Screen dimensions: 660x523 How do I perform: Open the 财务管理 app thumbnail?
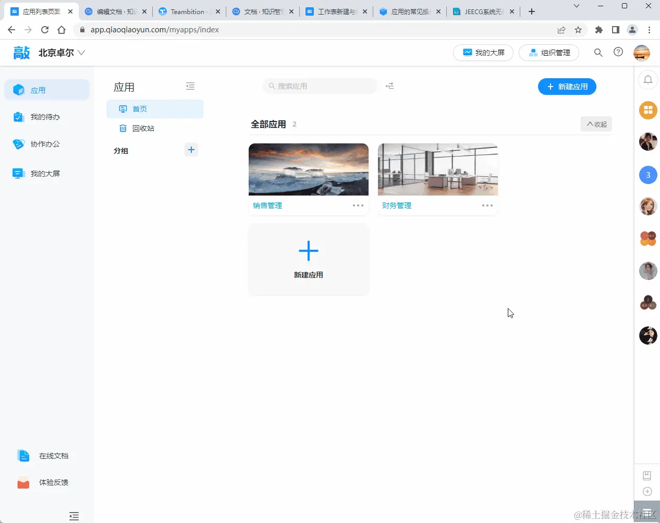[438, 169]
